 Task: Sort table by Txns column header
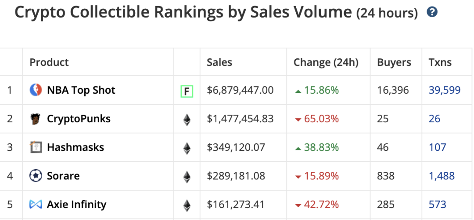[x=439, y=62]
